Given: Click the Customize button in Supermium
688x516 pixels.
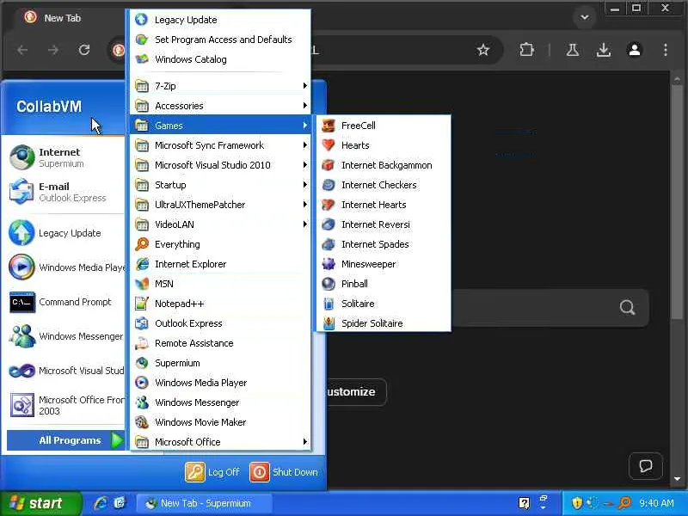Looking at the screenshot, I should coord(356,392).
